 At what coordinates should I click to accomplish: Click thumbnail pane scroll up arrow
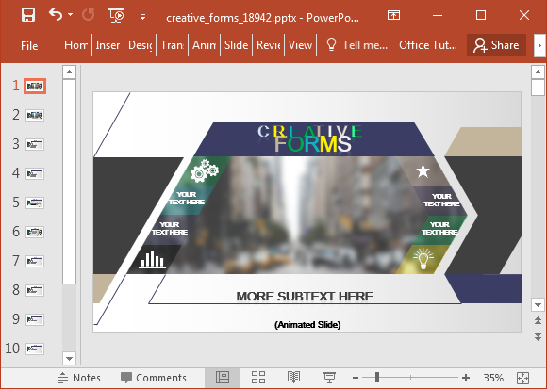[x=69, y=73]
